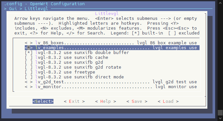223x121 pixels.
Task: Select the lv_g2d_test menu entry
Action: click(111, 82)
